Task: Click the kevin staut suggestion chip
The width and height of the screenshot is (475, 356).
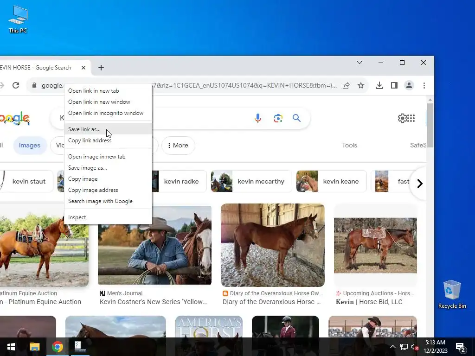Action: (x=26, y=181)
